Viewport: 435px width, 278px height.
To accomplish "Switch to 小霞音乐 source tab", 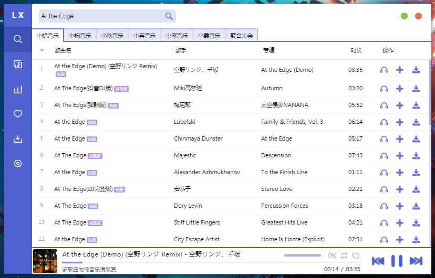I will [x=209, y=36].
